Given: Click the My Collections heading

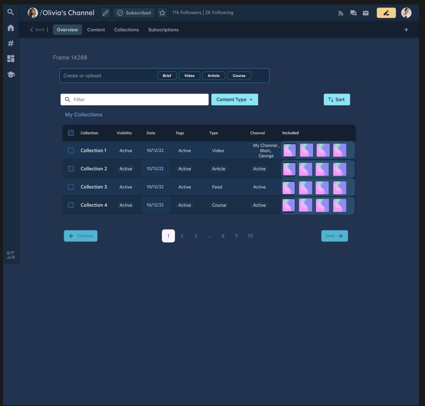Looking at the screenshot, I should tap(84, 114).
